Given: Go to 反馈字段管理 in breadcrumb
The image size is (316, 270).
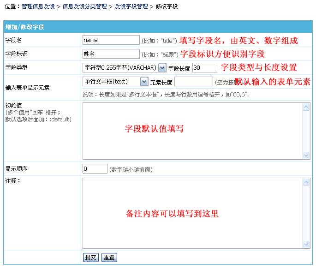Looking at the screenshot, I should coord(131,6).
